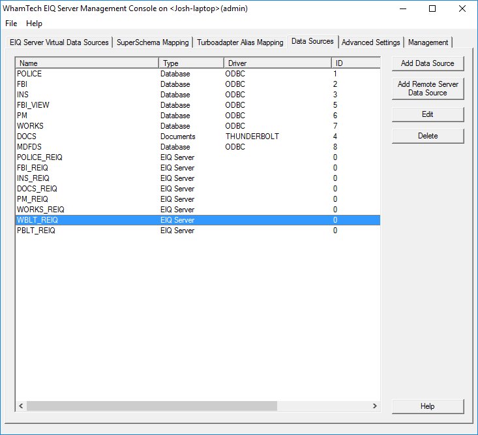Click the horizontal scrollbar left arrow
The width and height of the screenshot is (478, 435).
(21, 406)
